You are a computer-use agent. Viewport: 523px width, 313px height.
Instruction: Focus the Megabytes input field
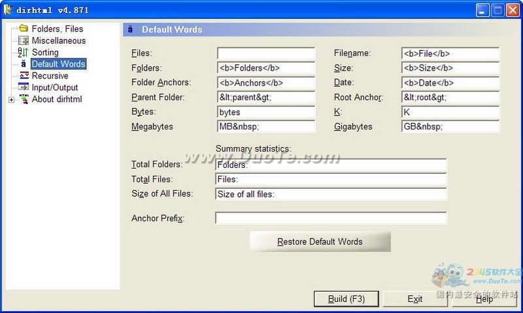(x=266, y=127)
